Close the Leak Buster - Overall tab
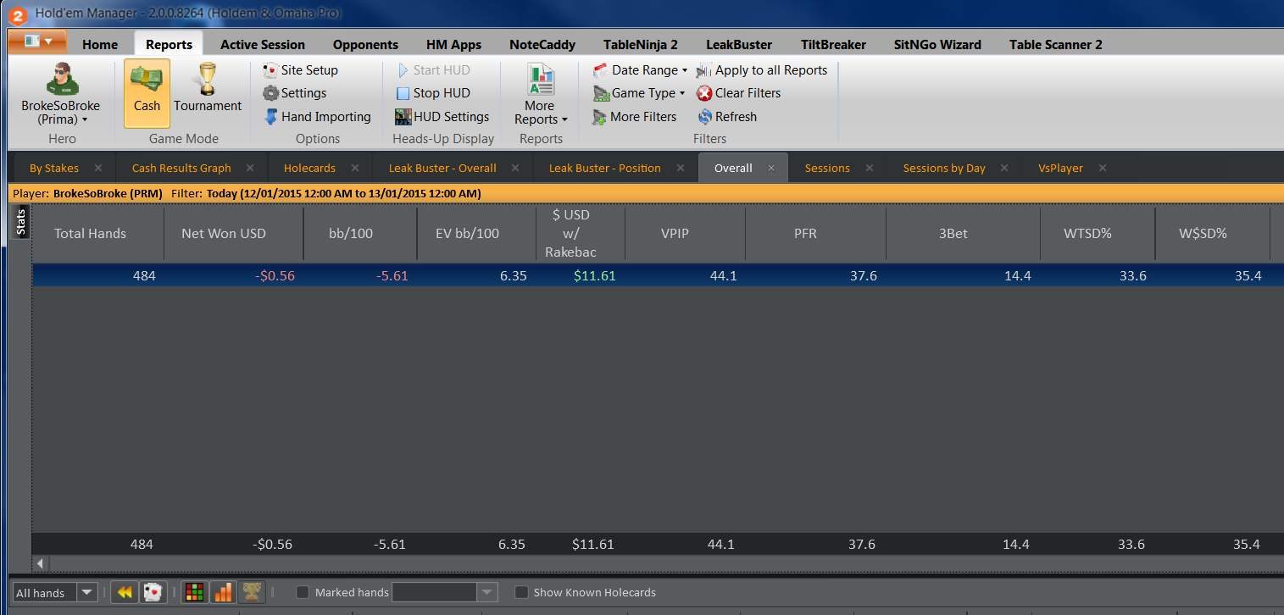The image size is (1284, 615). (x=515, y=168)
